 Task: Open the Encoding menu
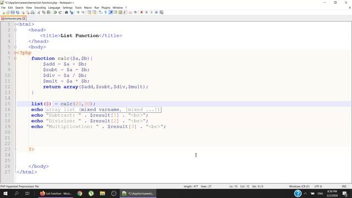(x=40, y=8)
